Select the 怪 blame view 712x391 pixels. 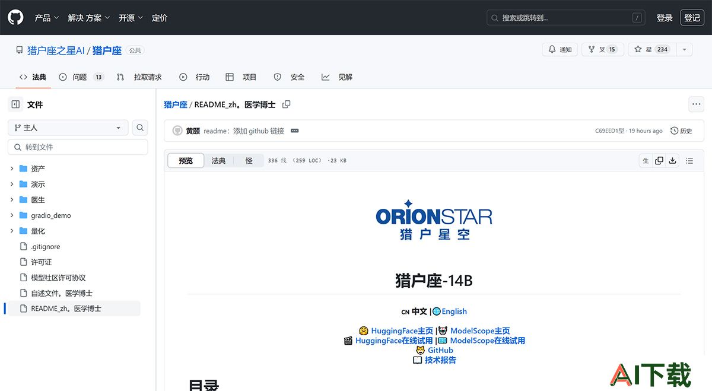[249, 161]
